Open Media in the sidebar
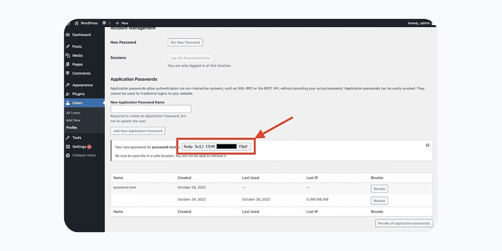502x251 pixels. (x=77, y=55)
